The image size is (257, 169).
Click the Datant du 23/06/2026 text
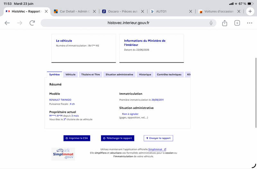pos(137,50)
